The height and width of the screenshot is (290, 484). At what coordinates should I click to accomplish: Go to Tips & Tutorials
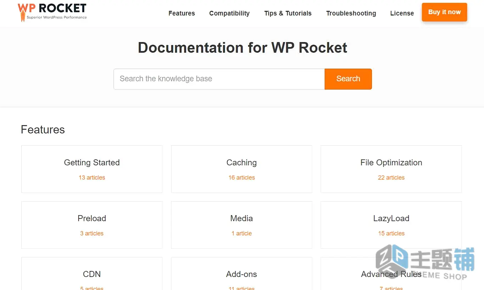coord(288,13)
